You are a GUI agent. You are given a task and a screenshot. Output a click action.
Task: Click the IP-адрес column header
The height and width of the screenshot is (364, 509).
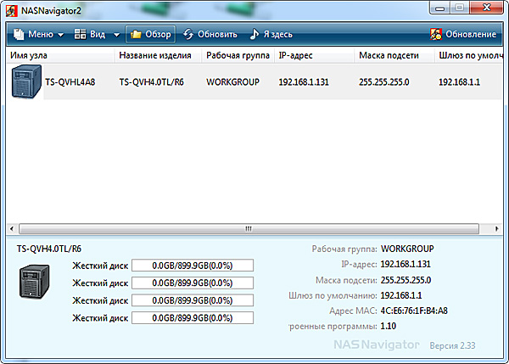[x=314, y=56]
